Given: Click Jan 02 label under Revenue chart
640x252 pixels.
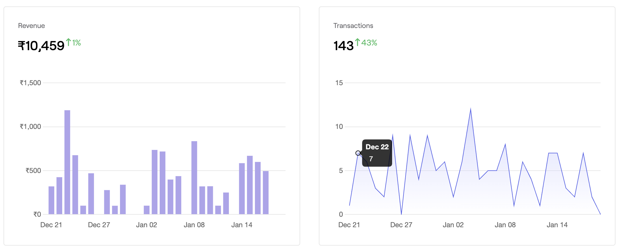Looking at the screenshot, I should coord(147,225).
